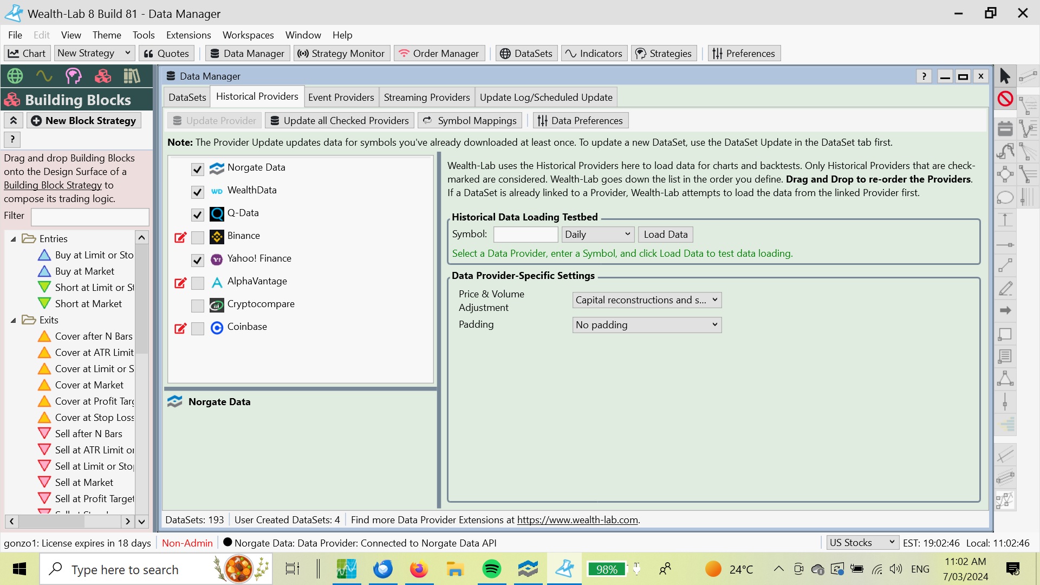Open Price & Volume Adjustment dropdown

coord(647,300)
